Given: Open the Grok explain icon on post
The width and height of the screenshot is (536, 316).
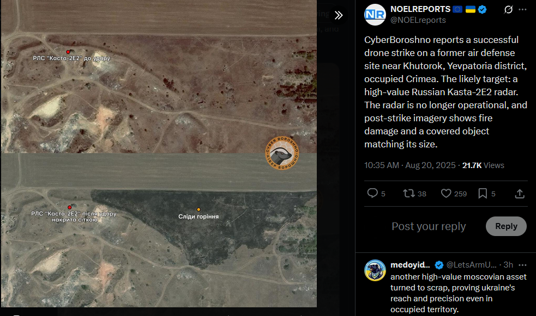Looking at the screenshot, I should pos(508,10).
